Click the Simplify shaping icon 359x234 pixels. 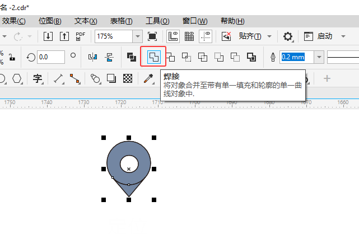point(203,57)
